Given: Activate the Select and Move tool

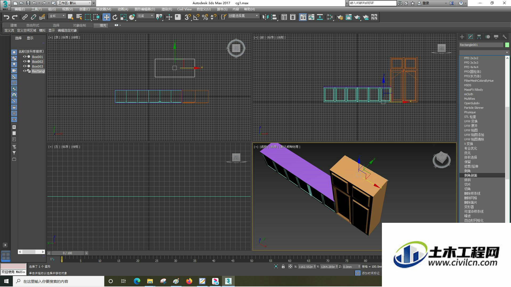Looking at the screenshot, I should coord(106,17).
